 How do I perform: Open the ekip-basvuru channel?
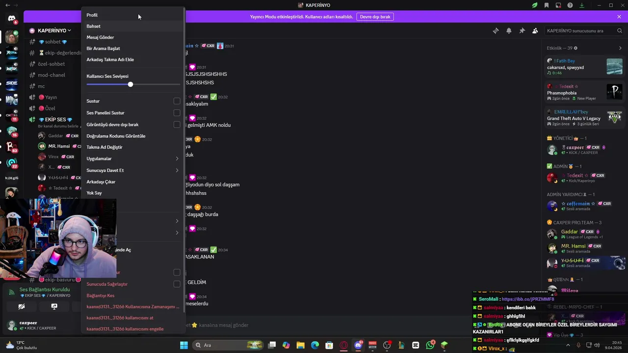(54, 279)
